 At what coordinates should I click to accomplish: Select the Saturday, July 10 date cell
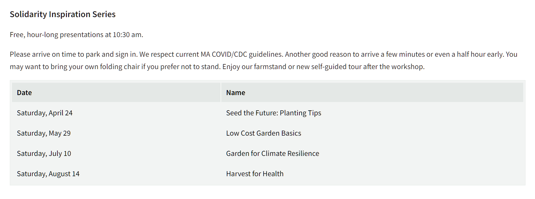(44, 153)
